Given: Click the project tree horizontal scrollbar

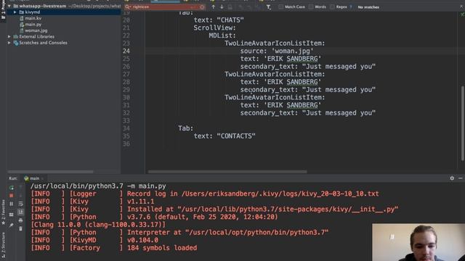Looking at the screenshot, I should (x=50, y=172).
